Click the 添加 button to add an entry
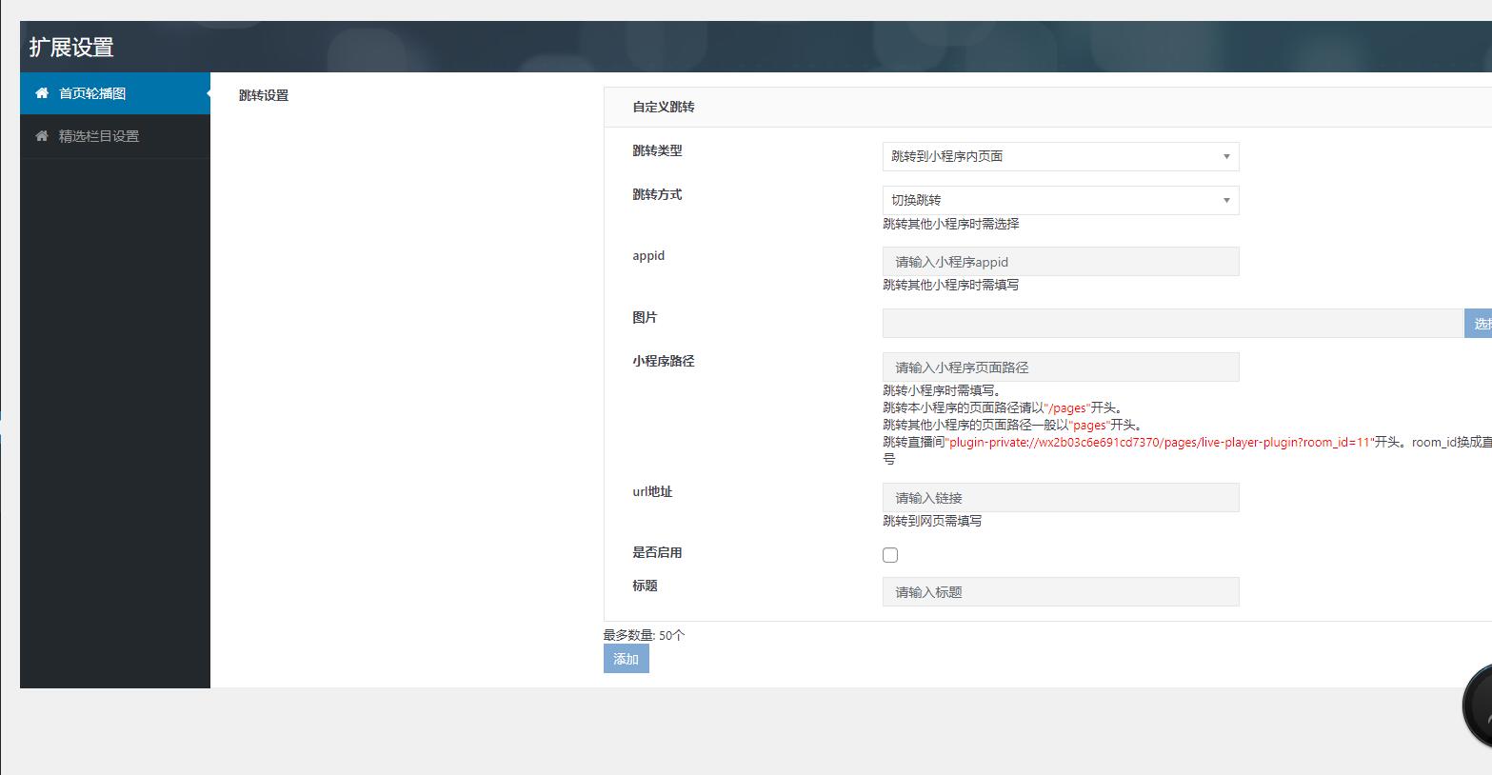 coord(626,658)
